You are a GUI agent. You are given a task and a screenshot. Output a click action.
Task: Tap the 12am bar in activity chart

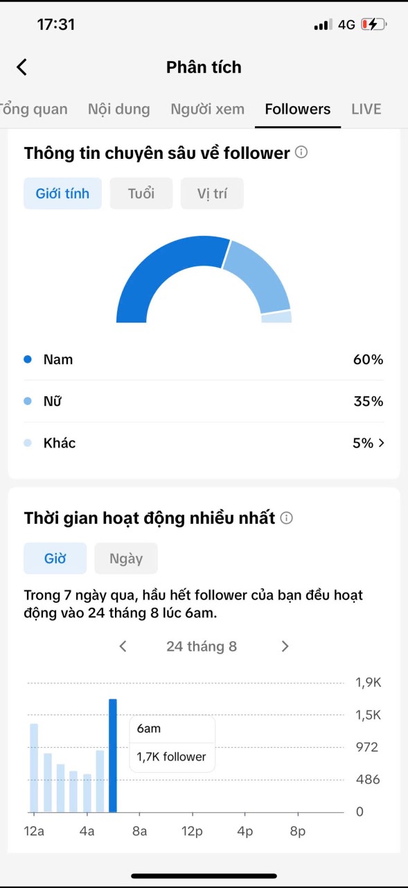point(34,768)
